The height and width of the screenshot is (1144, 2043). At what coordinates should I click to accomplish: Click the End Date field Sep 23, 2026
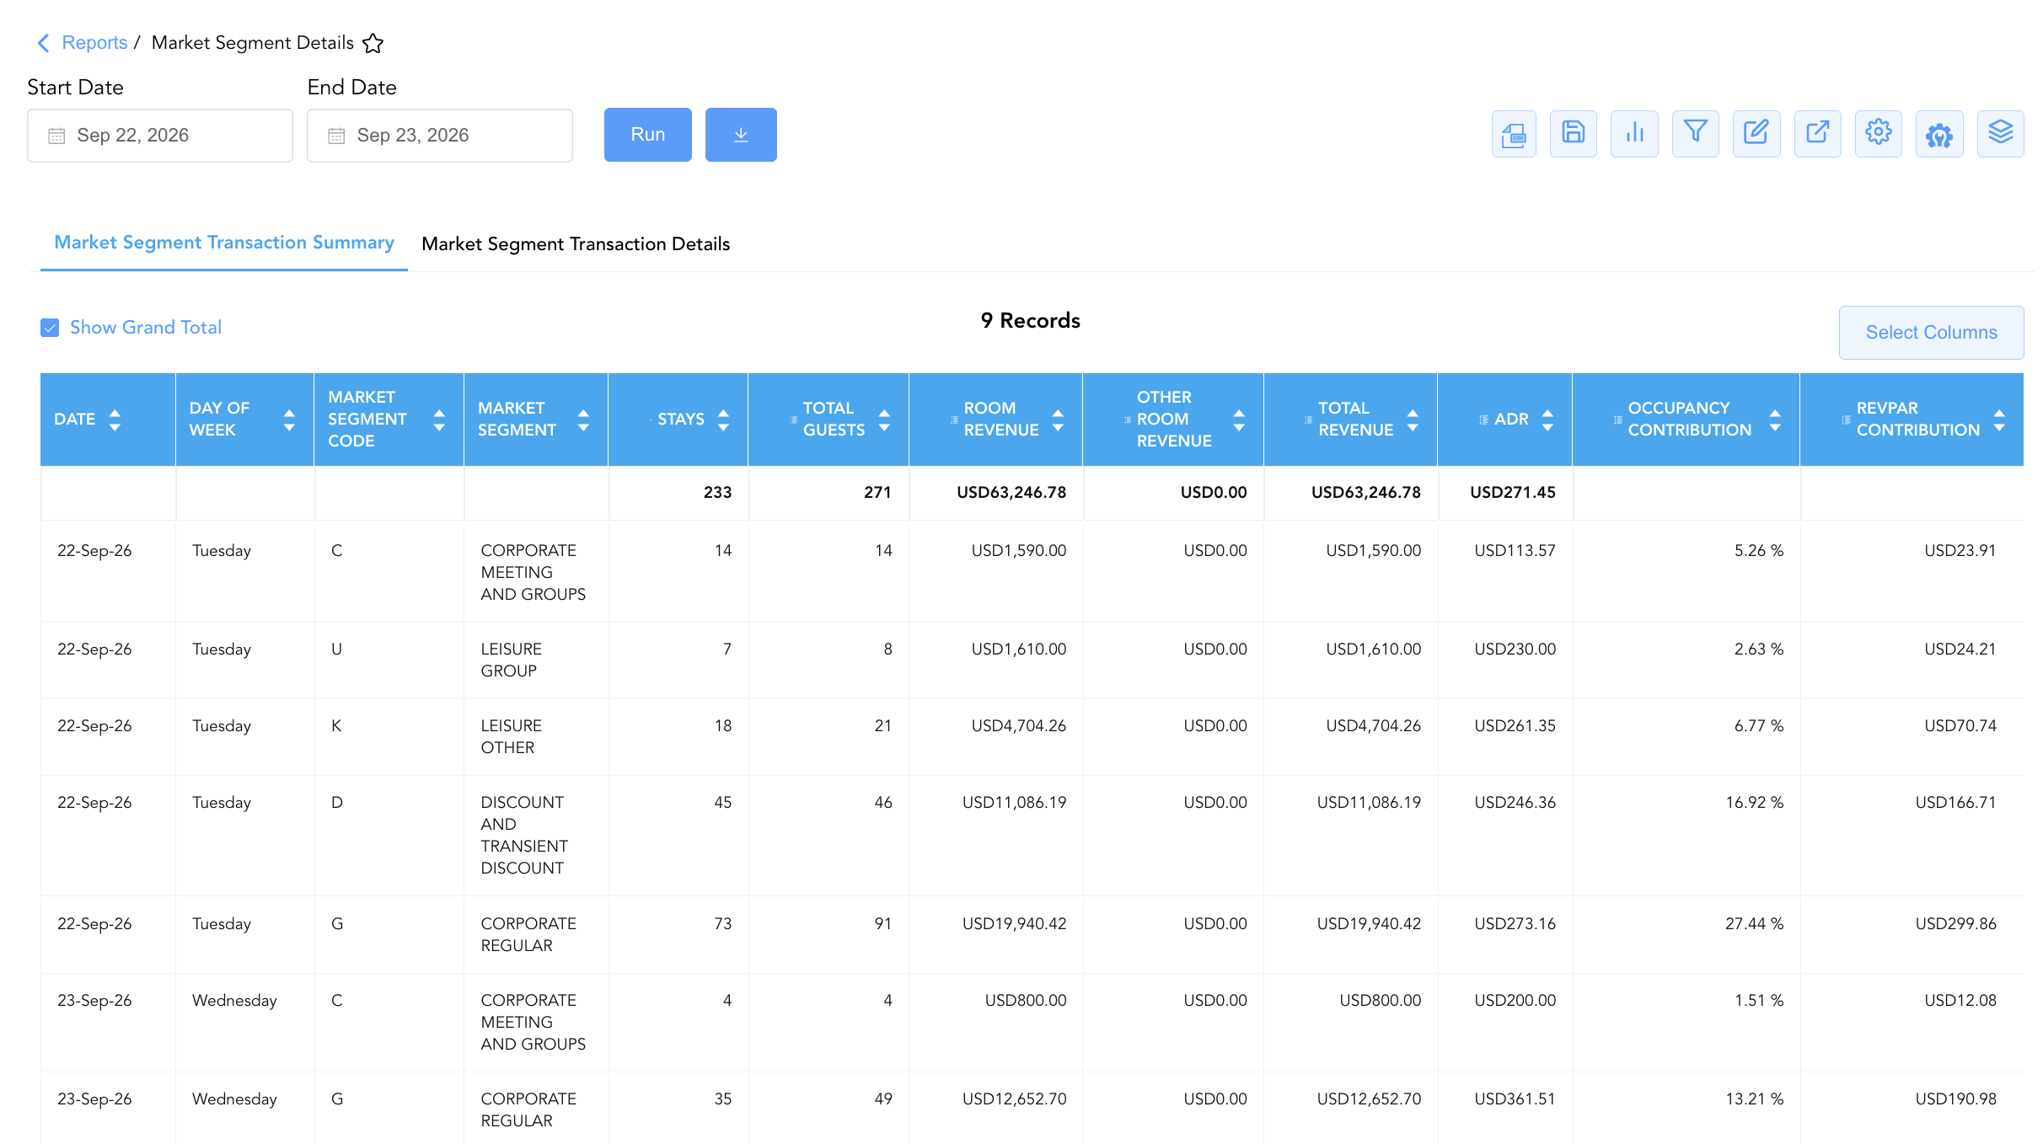click(x=440, y=136)
